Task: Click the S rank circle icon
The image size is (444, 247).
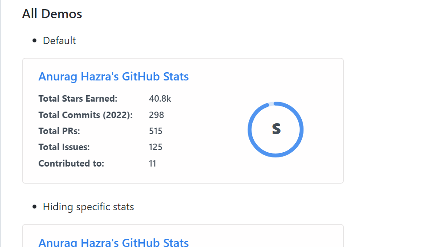Action: 276,129
